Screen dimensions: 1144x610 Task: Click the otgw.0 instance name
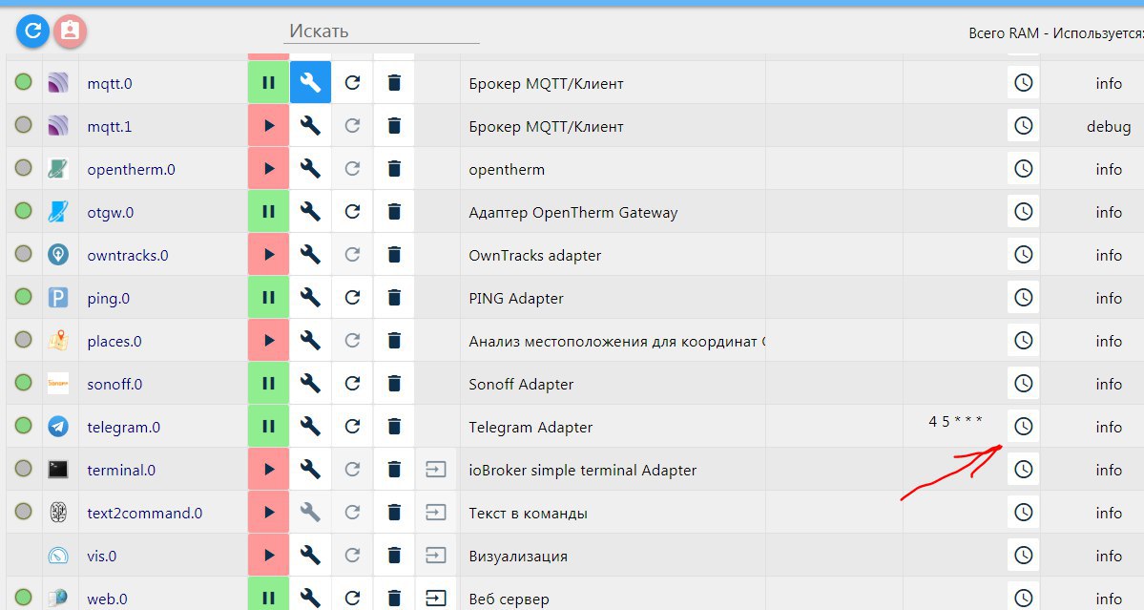click(x=110, y=212)
